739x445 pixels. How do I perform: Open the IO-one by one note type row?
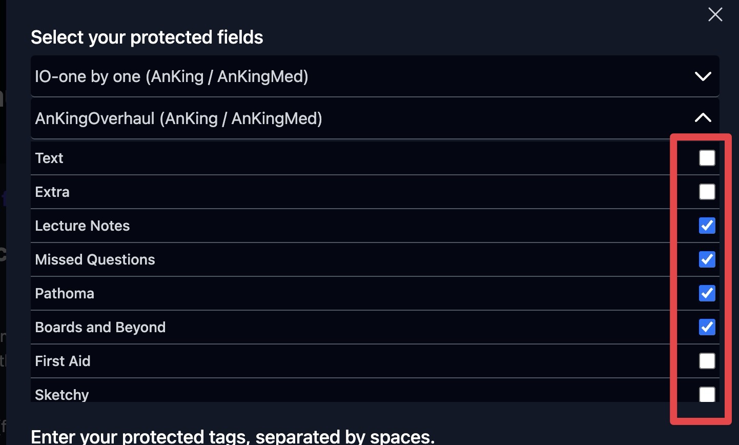coord(172,76)
